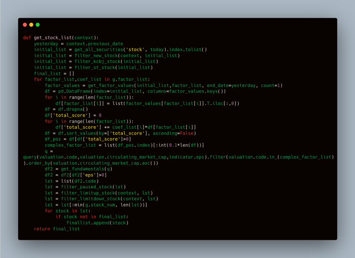Click 'valuation.code.in_' filter expression
355x258 pixels.
click(253, 157)
